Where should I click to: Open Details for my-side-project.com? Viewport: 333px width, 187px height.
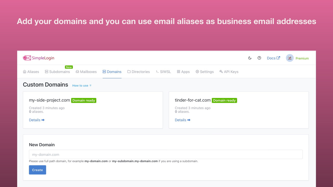(37, 120)
